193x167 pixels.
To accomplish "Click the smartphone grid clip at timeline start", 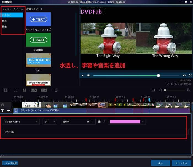I will click(x=32, y=105).
